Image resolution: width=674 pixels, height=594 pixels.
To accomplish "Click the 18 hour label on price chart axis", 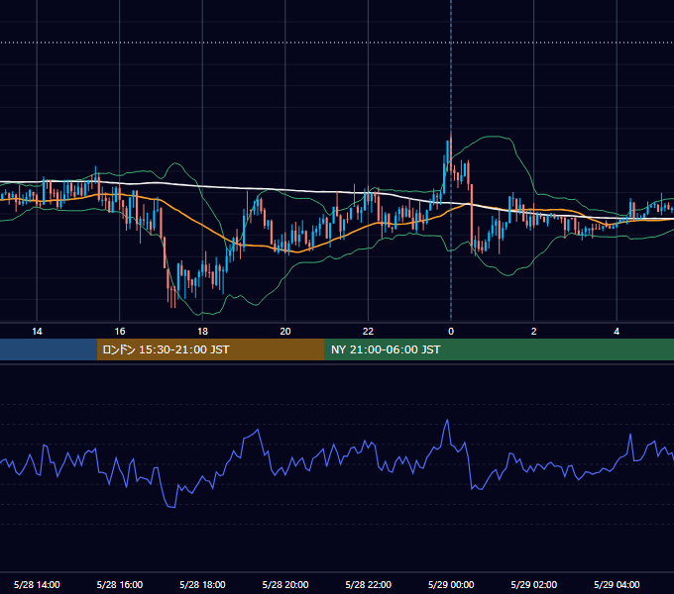I will [x=202, y=332].
